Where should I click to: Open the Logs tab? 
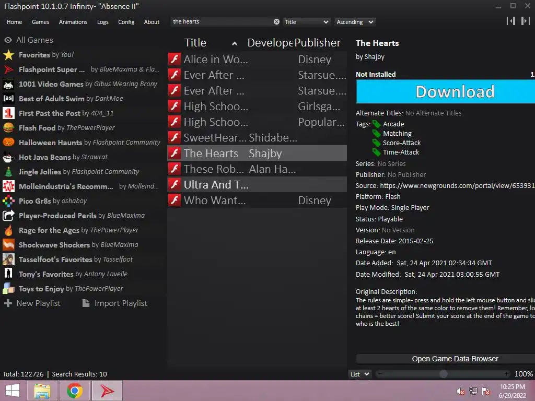pos(103,22)
